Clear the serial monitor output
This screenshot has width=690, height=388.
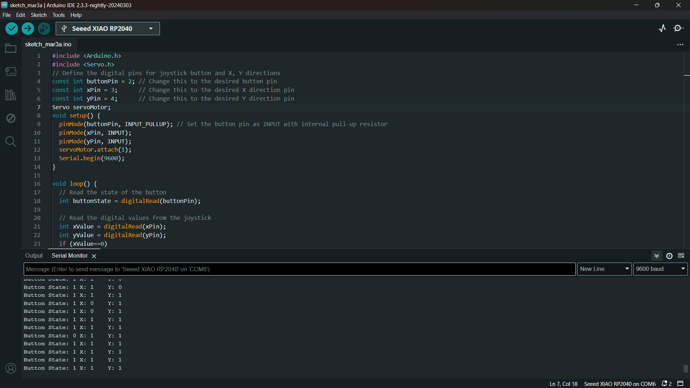[681, 256]
